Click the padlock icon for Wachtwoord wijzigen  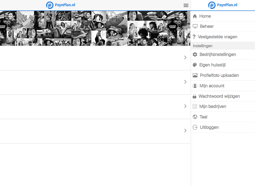tap(195, 96)
